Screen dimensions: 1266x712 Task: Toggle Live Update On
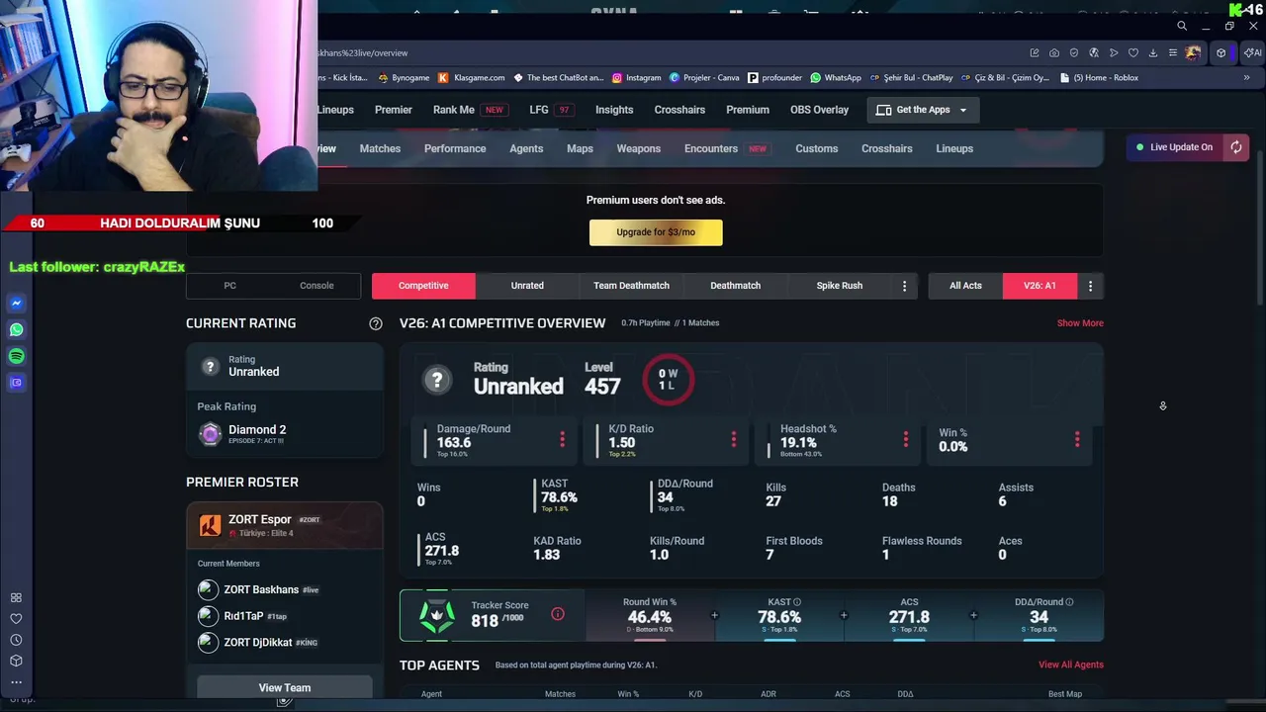pyautogui.click(x=1177, y=147)
